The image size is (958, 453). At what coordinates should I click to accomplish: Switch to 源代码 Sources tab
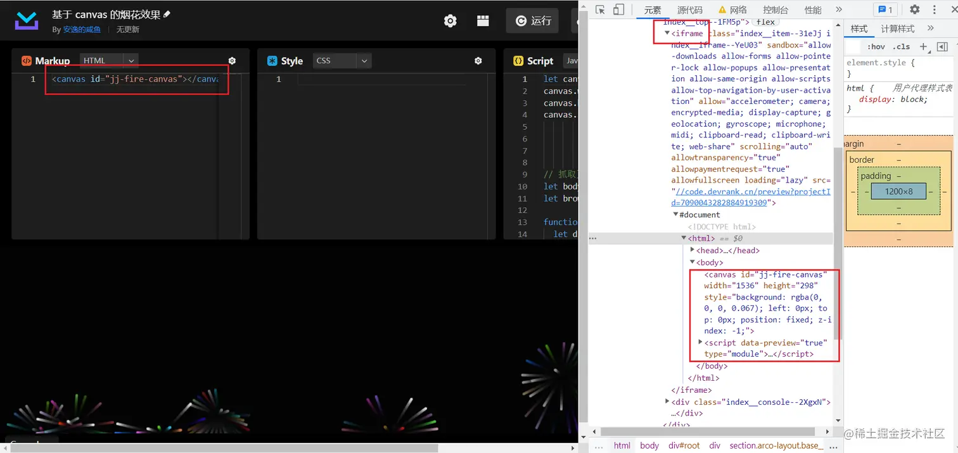(x=690, y=10)
